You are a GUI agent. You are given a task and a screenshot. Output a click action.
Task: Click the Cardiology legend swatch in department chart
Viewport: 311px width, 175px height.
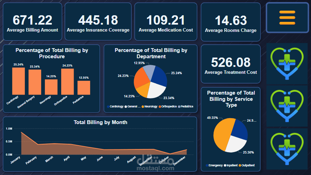(x=108, y=107)
